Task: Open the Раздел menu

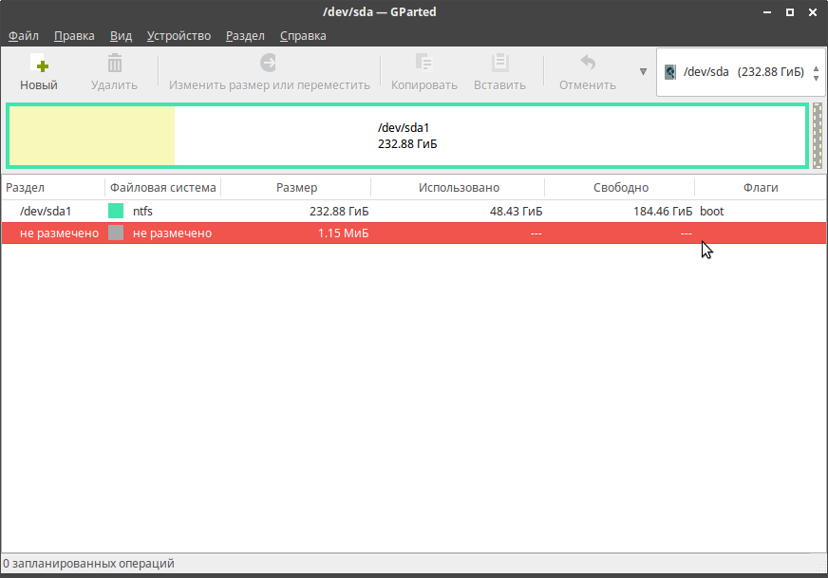Action: tap(245, 36)
